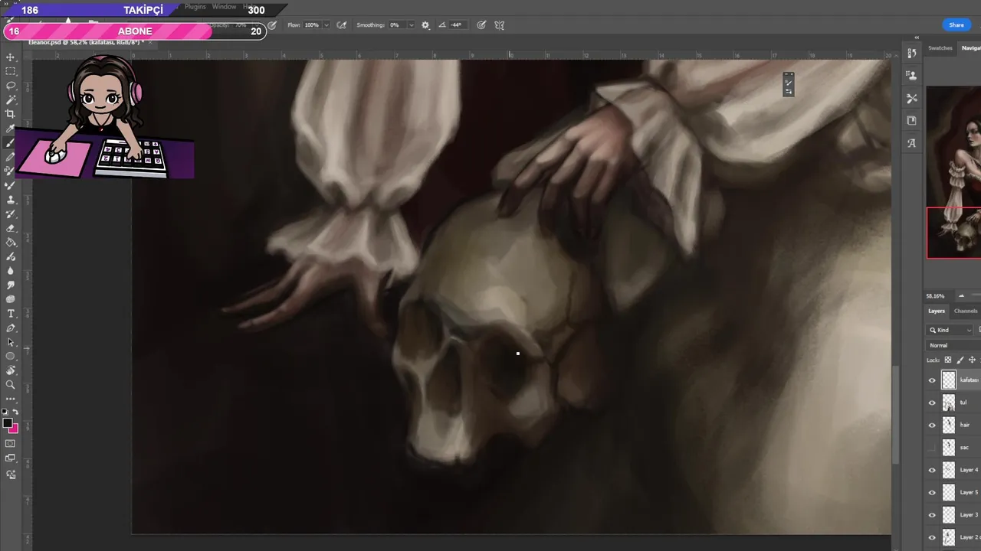Click the Flow 100% value field
Screen dimensions: 981x551
click(x=311, y=25)
